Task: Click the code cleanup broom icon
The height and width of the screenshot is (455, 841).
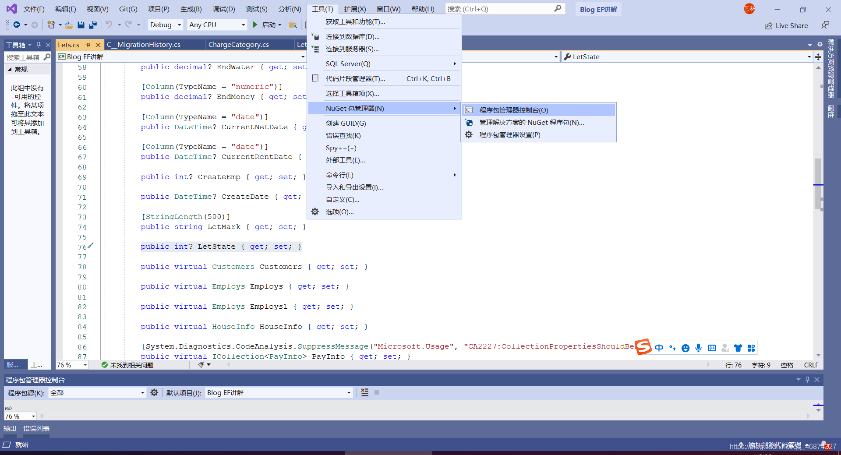Action: click(201, 364)
